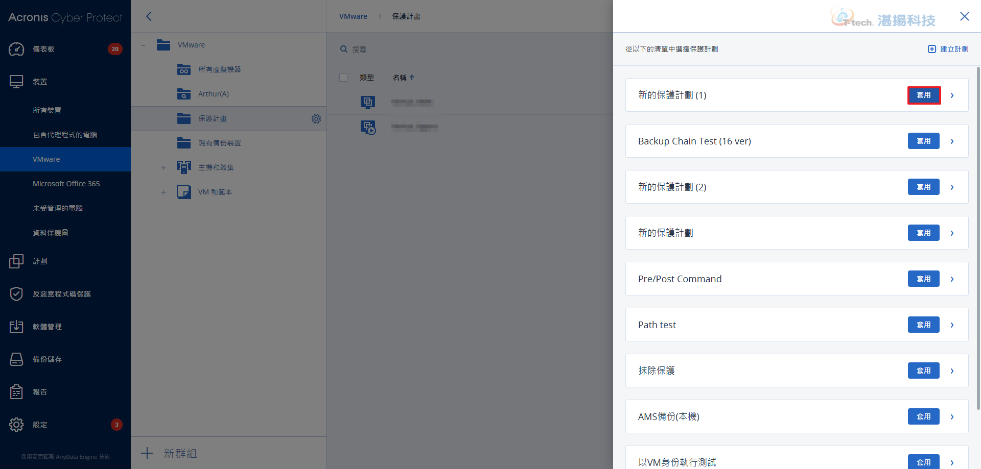
Task: Open the 儀表板 dashboard gauge icon
Action: pos(16,49)
